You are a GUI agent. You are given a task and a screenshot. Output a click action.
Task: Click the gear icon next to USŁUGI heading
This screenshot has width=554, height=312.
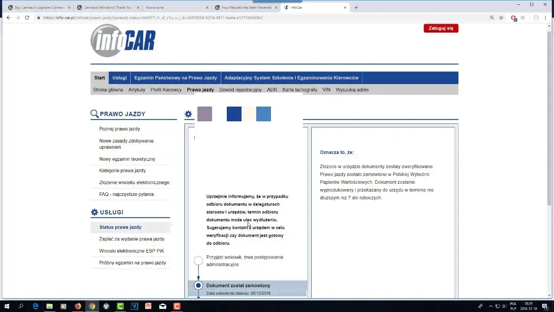pos(94,212)
